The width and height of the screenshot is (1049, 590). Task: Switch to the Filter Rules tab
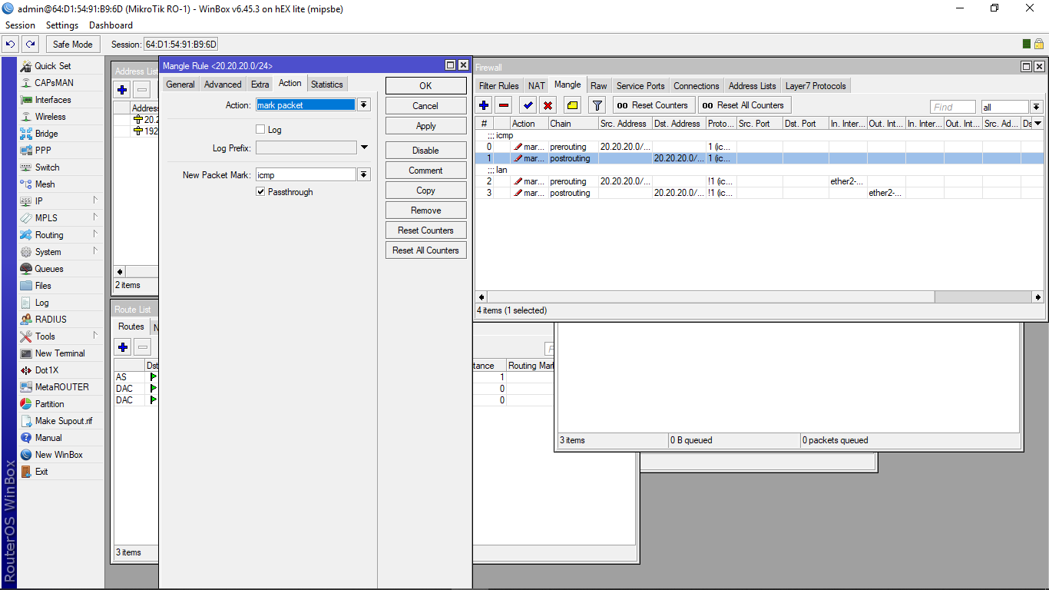[x=499, y=86]
